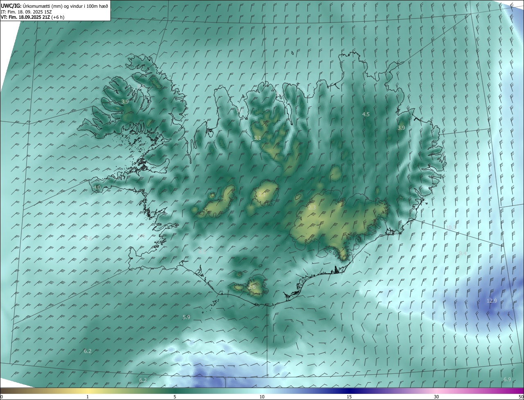Click the 4.0 value label on Snæfellsnes peninsula
Screen dimensions: 524x400
[x=97, y=188]
